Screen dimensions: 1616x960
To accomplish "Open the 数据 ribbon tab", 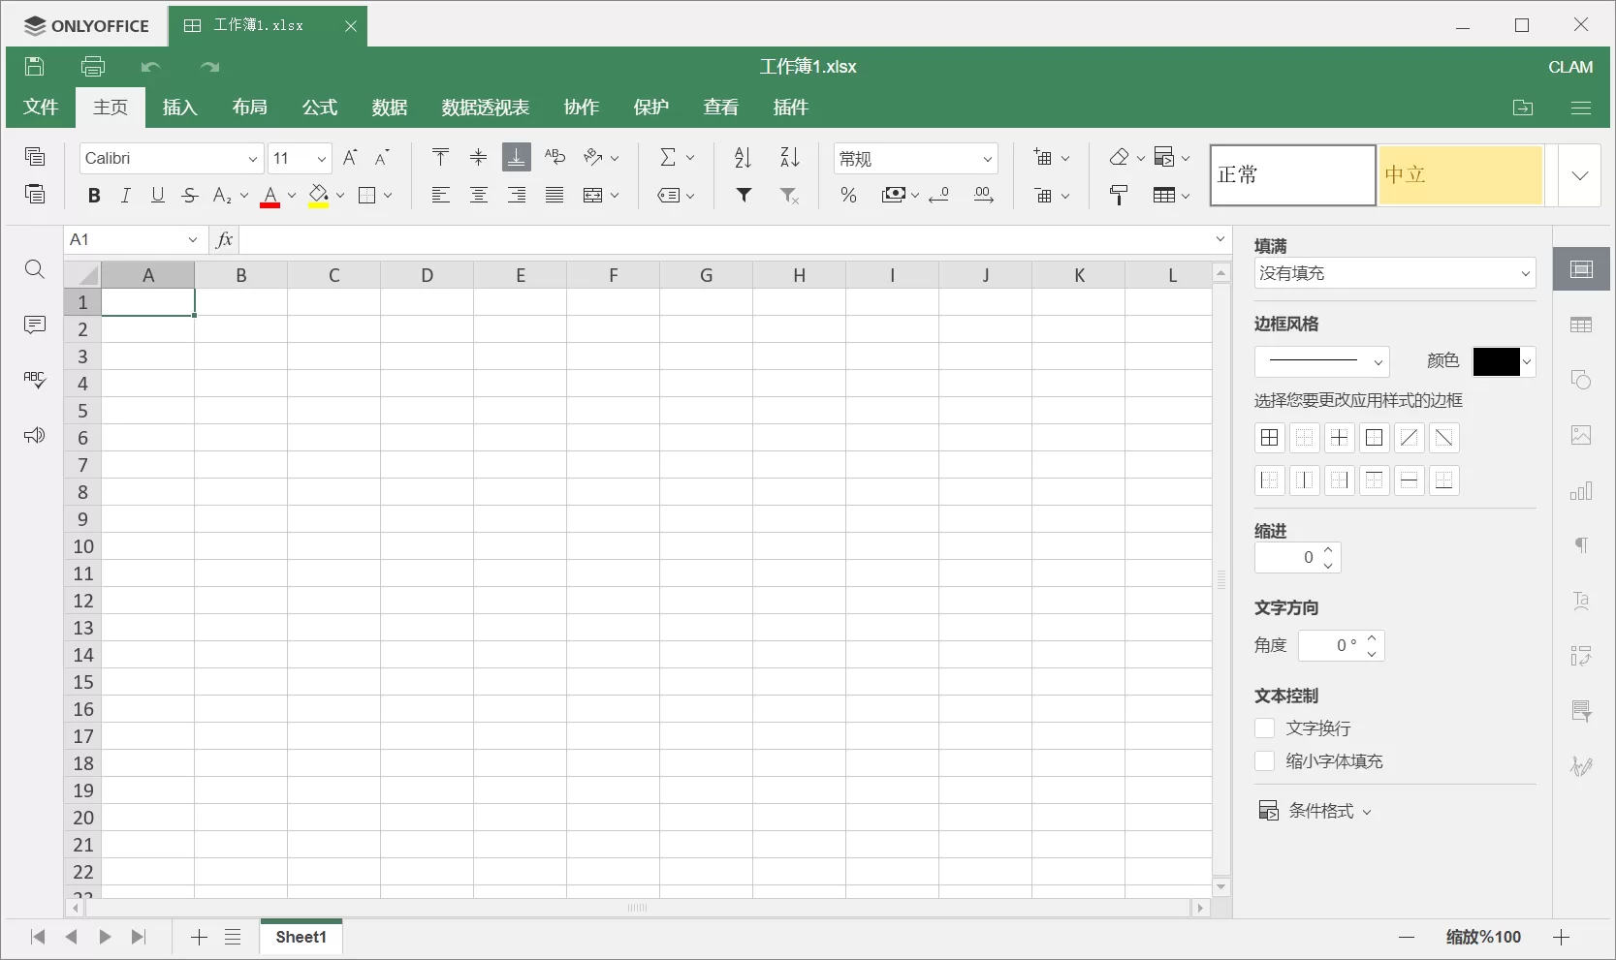I will tap(389, 108).
